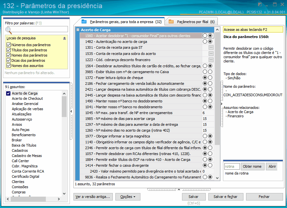Select second radio option for parameter 1372
Image resolution: width=287 pixels, height=208 pixels.
click(210, 78)
